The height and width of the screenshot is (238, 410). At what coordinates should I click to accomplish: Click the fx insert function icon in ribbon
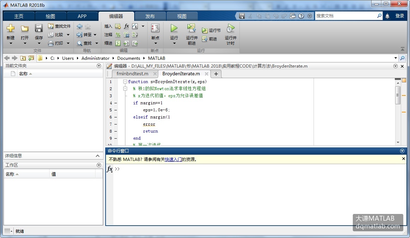(126, 26)
